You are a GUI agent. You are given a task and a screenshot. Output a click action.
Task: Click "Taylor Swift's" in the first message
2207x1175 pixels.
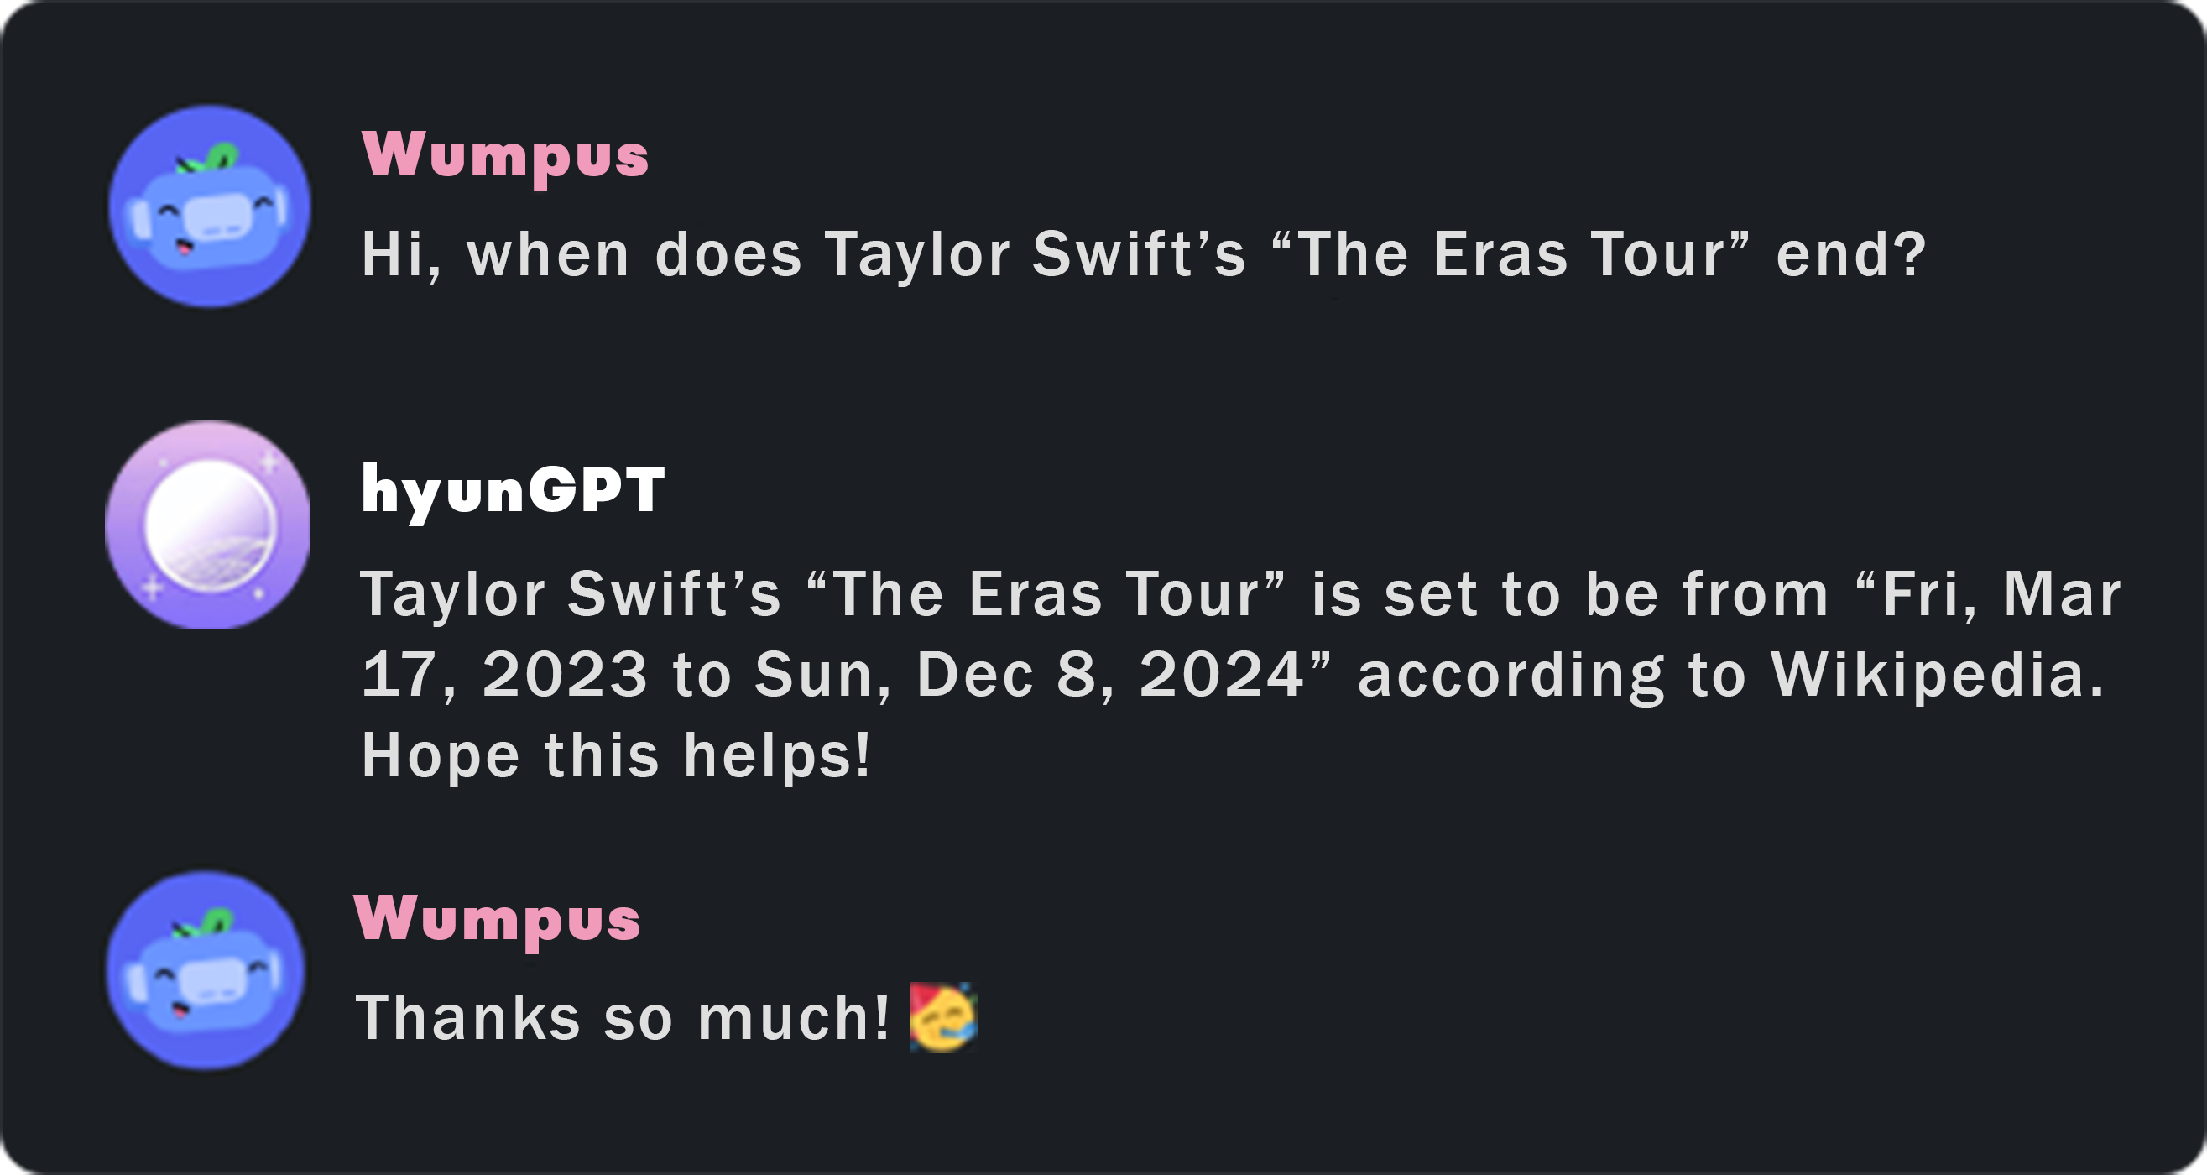click(1035, 255)
